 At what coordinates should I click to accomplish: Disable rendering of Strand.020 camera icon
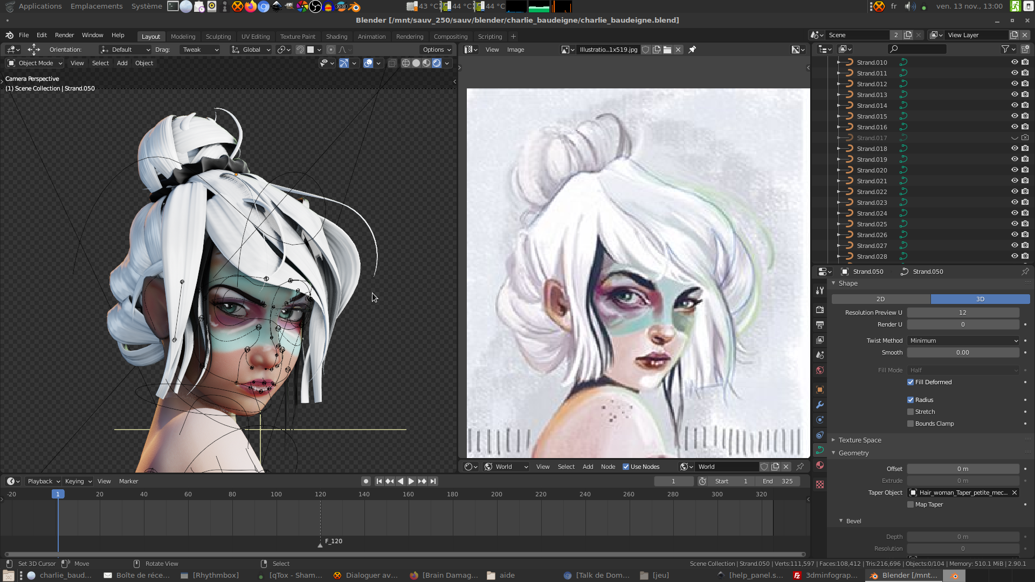pos(1025,170)
